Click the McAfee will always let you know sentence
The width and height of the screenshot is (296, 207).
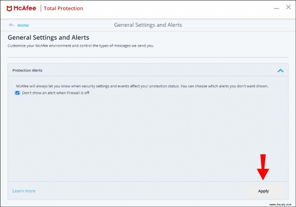coord(142,86)
